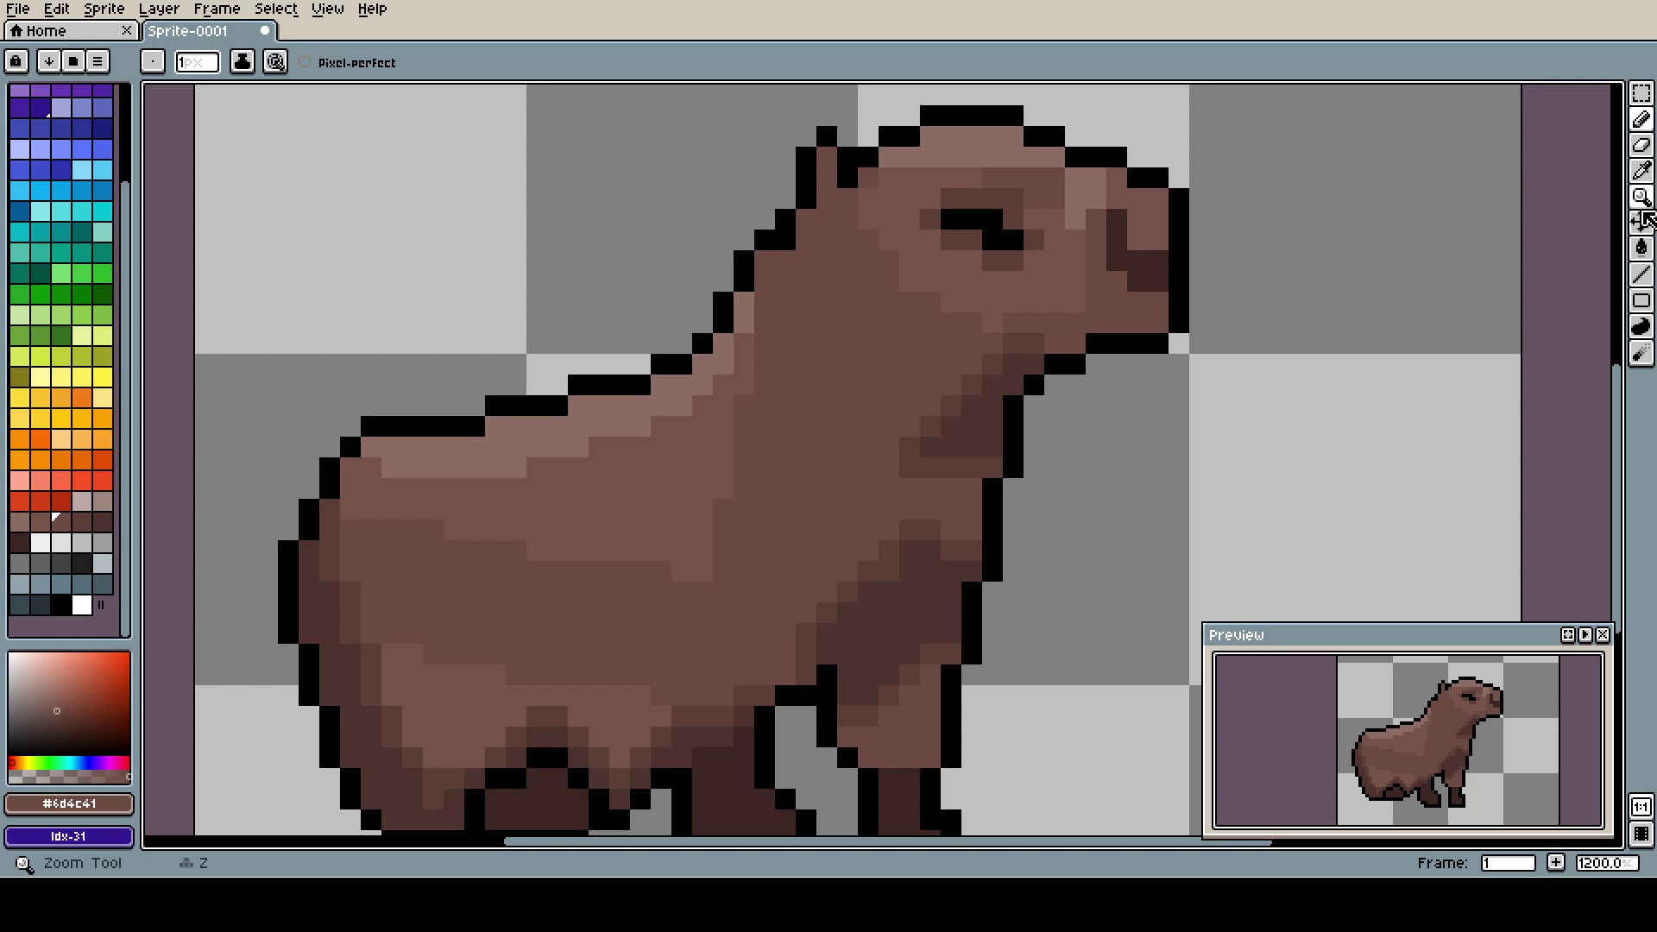
Task: Open the Sprite menu
Action: coord(104,9)
